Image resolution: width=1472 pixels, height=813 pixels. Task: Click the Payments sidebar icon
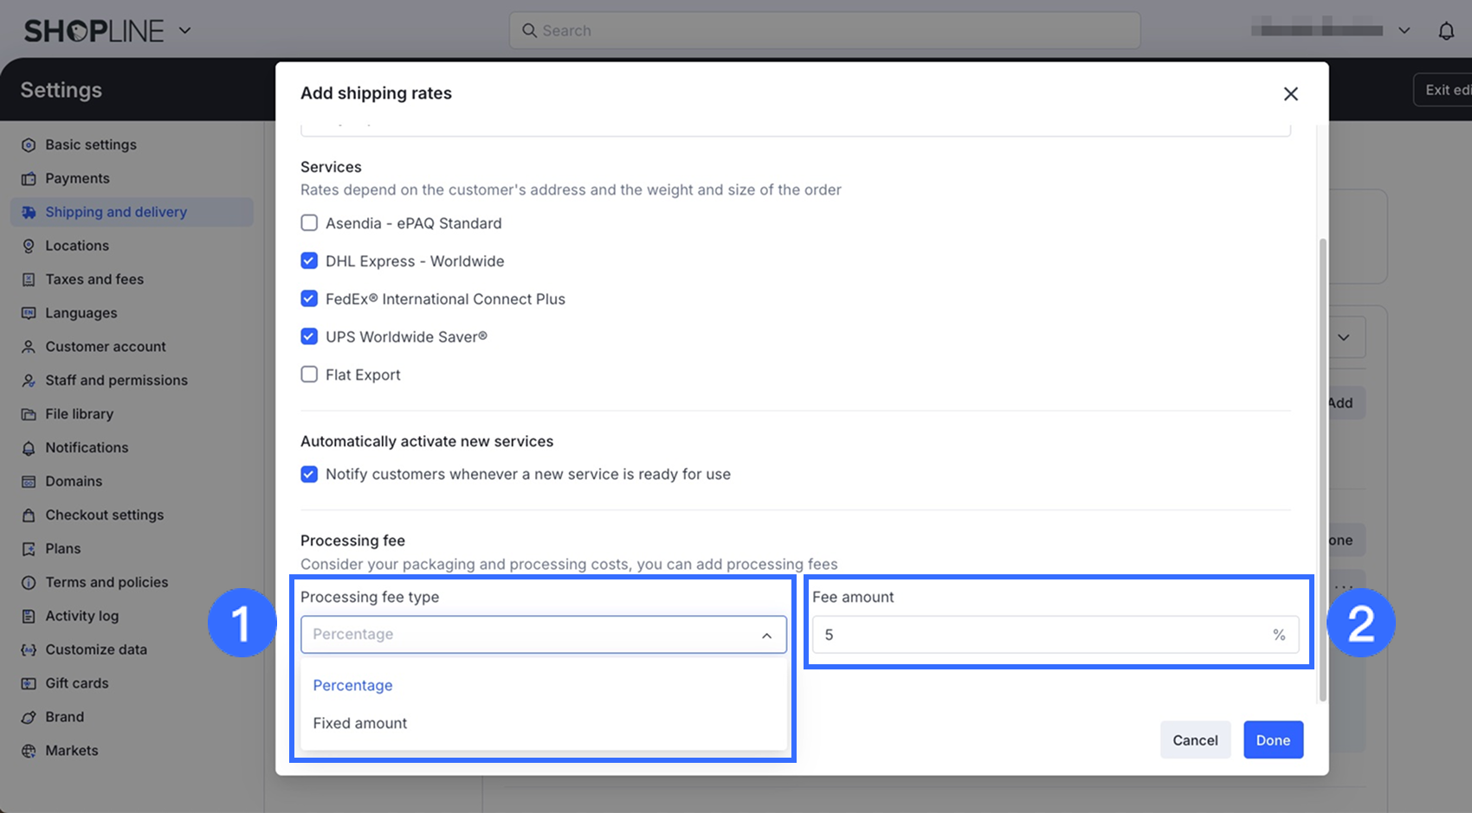[29, 179]
